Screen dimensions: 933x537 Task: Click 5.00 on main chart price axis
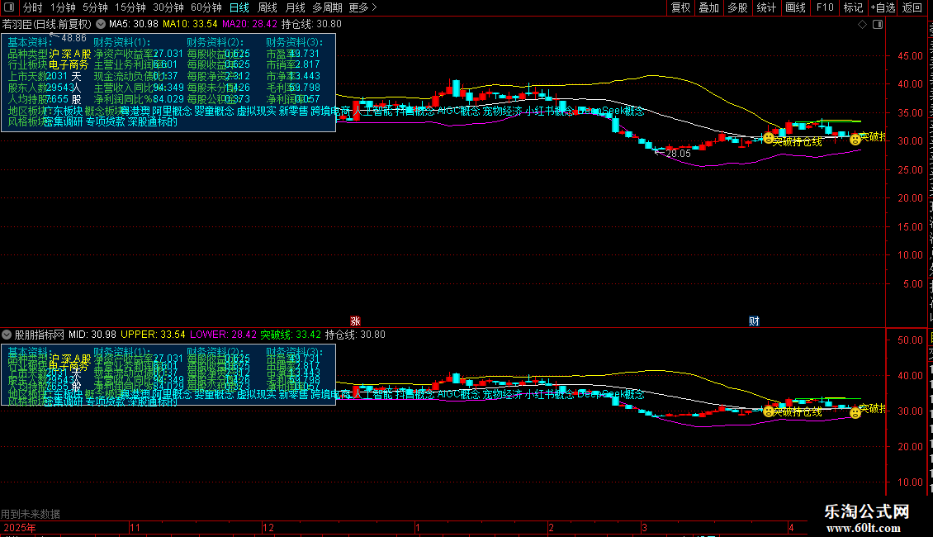[x=912, y=284]
